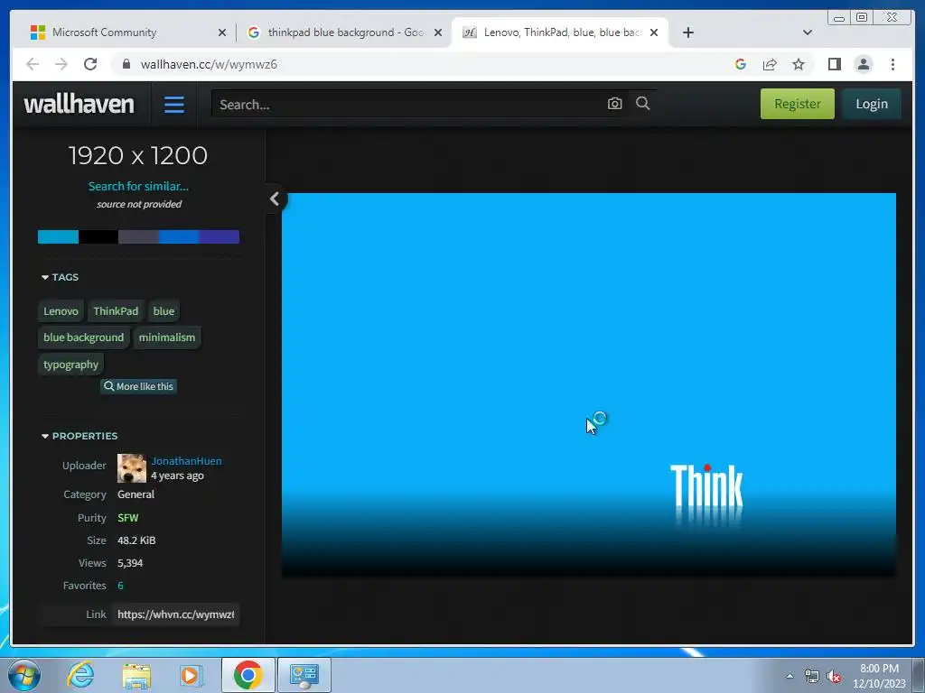The image size is (925, 693).
Task: Launch Internet Explorer from taskbar
Action: (x=80, y=675)
